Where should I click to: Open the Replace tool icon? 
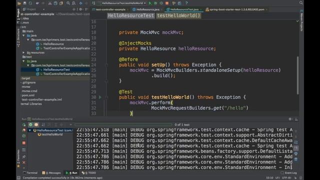[x=73, y=3]
